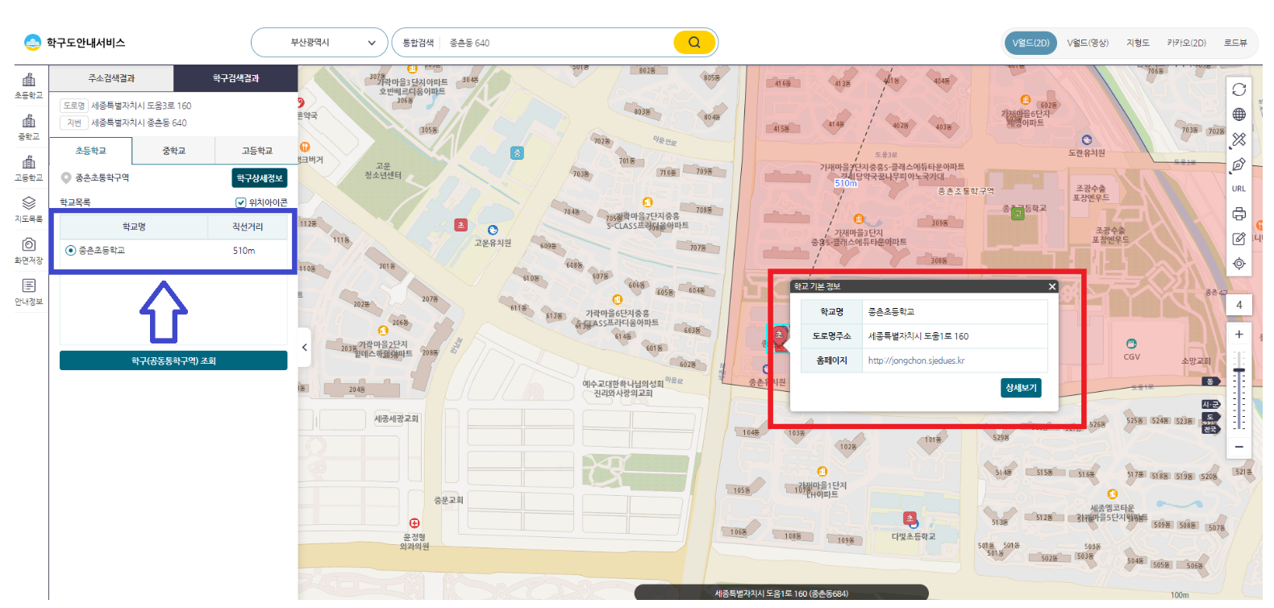Open the 지도목록 layers icon
The height and width of the screenshot is (608, 1274).
tap(29, 209)
